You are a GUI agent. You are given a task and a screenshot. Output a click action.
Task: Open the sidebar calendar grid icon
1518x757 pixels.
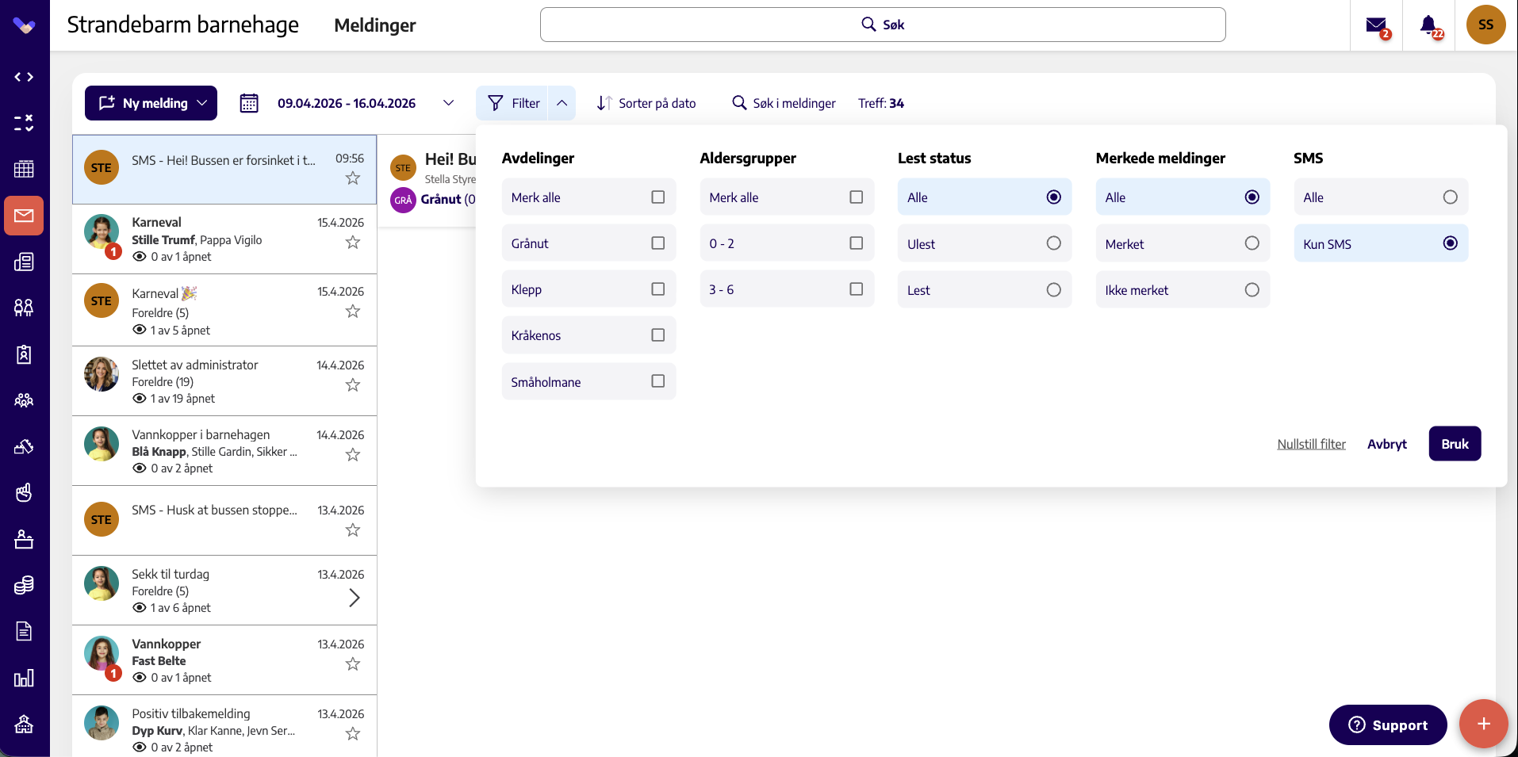pos(24,169)
